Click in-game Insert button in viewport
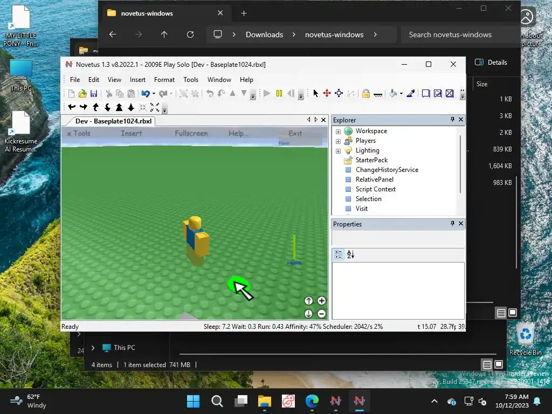The width and height of the screenshot is (552, 414). click(132, 134)
